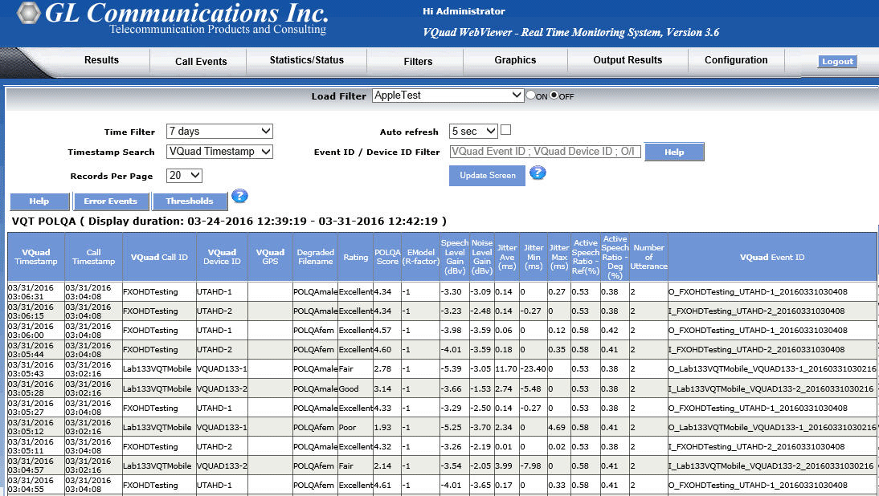Click the Poor rating cell
Viewport: 879px width, 496px height.
click(356, 427)
